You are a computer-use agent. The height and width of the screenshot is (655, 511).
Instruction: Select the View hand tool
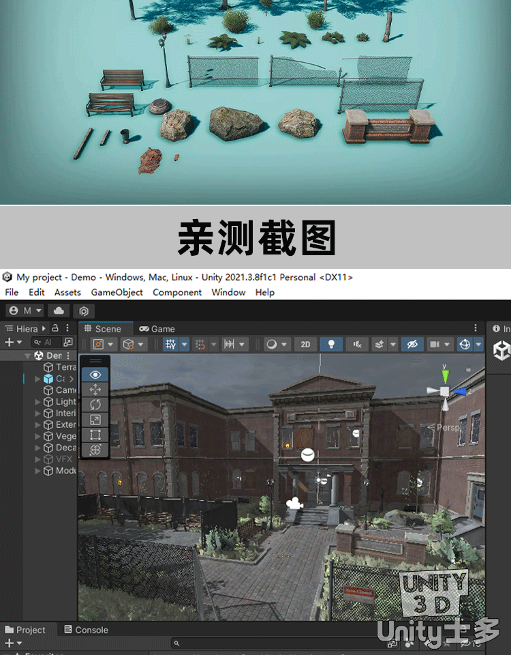(95, 375)
